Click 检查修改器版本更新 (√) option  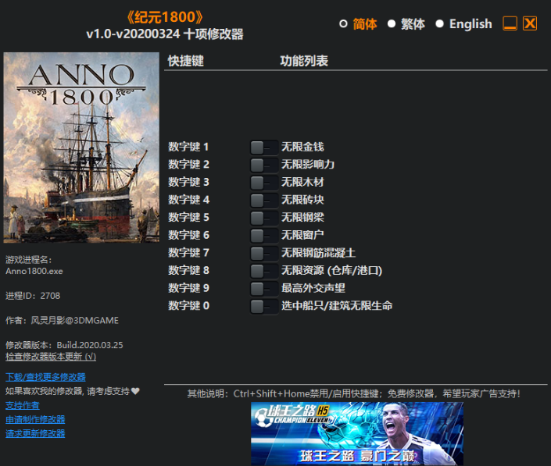51,357
